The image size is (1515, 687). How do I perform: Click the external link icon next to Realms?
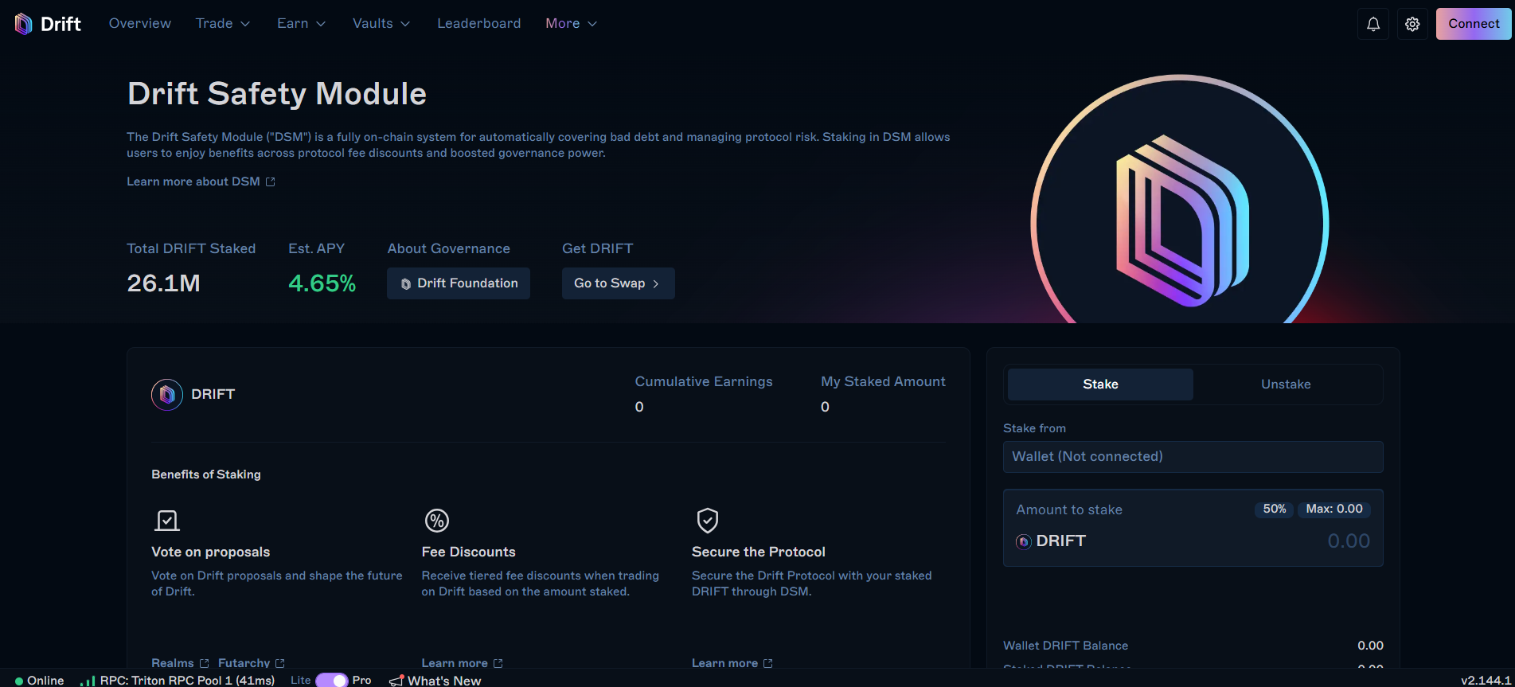coord(204,663)
